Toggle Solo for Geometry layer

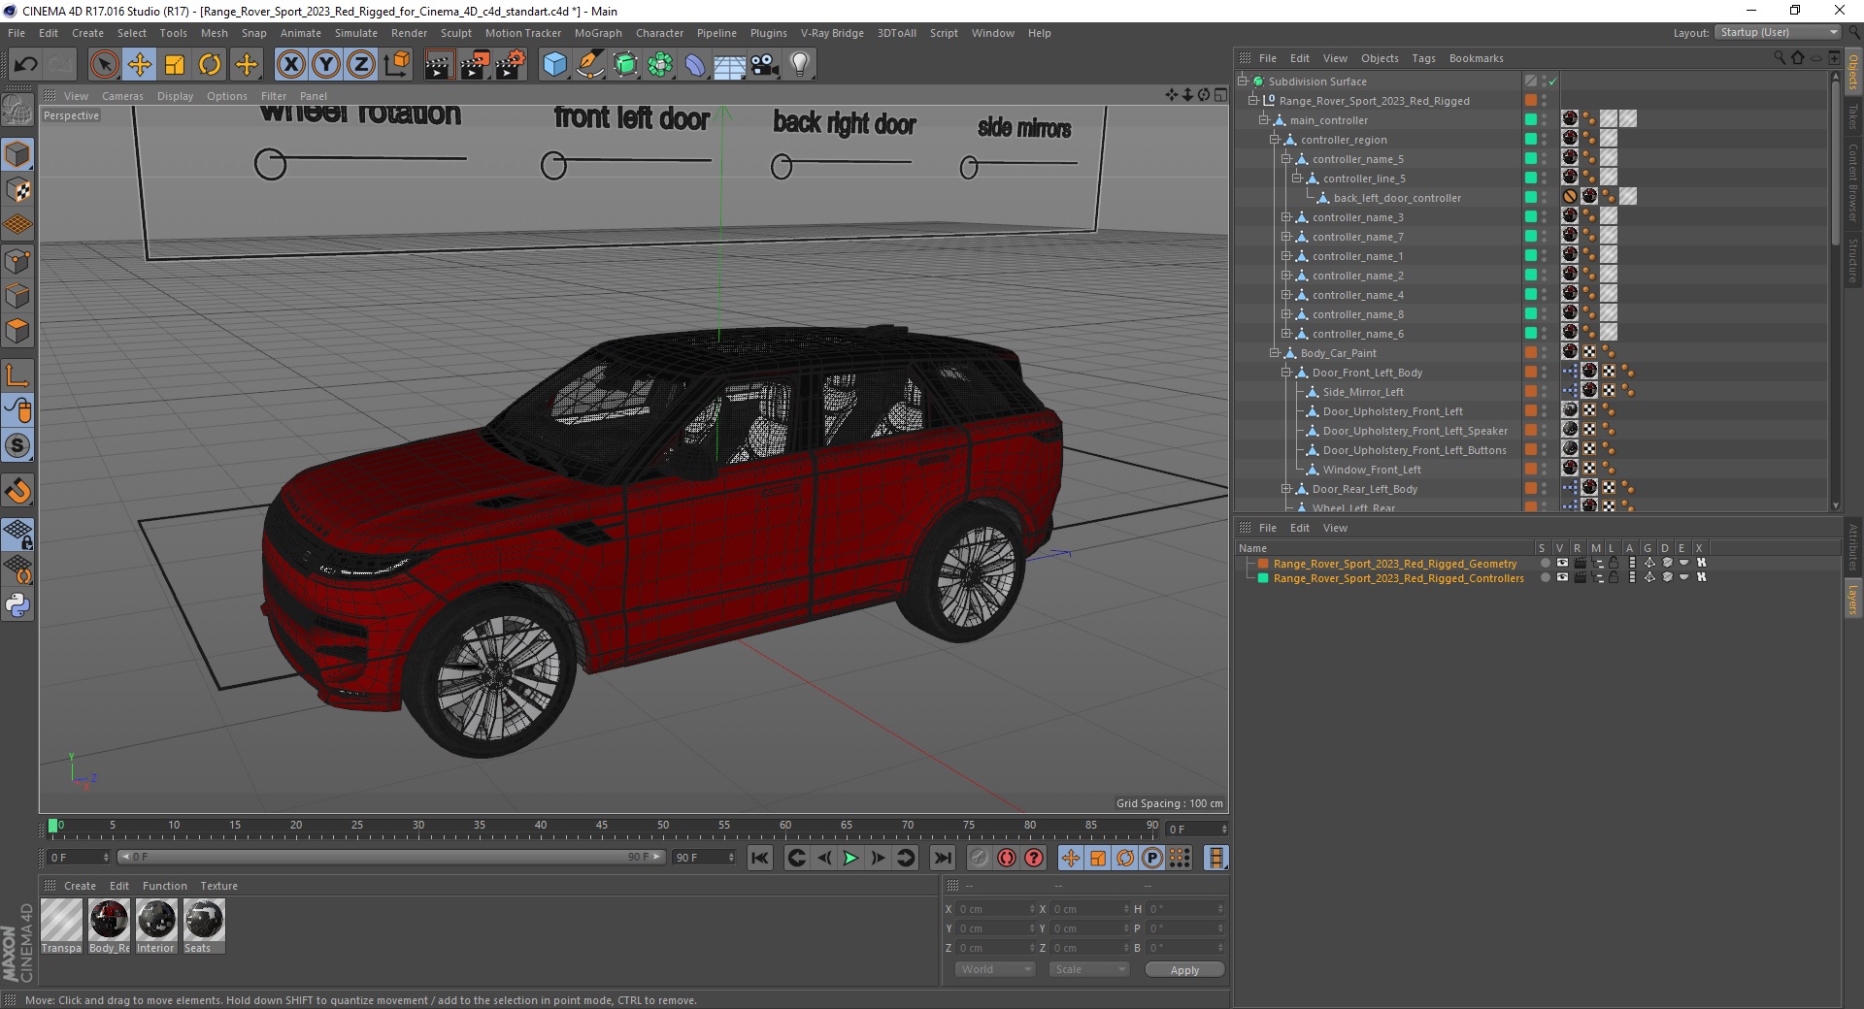coord(1545,563)
